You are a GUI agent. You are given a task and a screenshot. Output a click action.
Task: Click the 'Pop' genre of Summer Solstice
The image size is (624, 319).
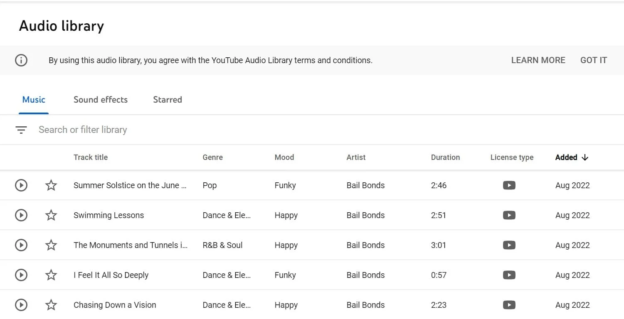(210, 185)
